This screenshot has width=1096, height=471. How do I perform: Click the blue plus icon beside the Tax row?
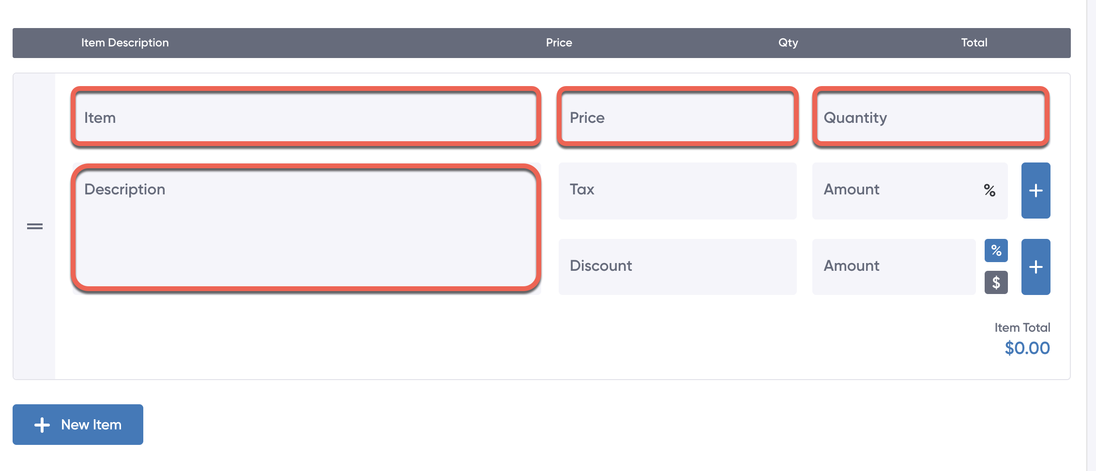[1035, 191]
